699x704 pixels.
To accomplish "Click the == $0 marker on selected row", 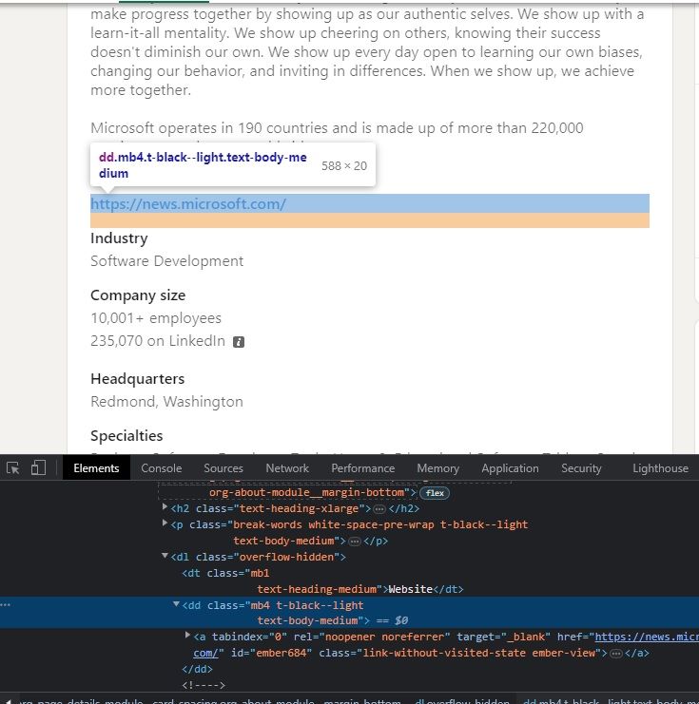I will pos(392,621).
